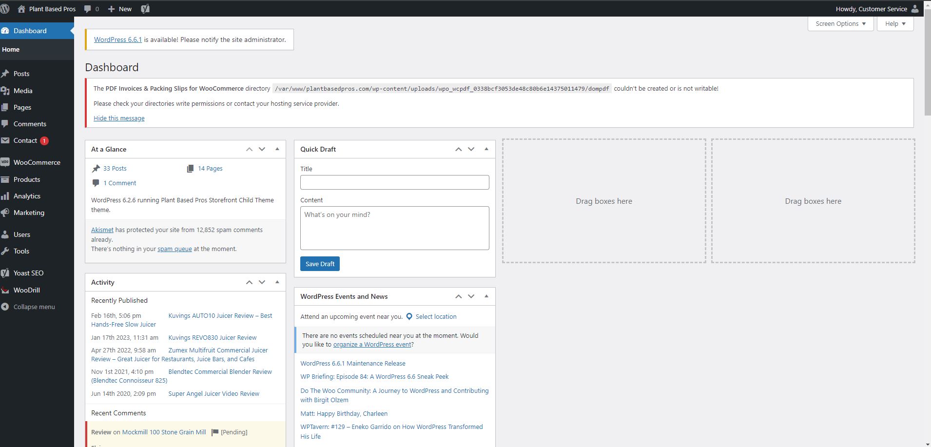Open the 1 Comment link

pyautogui.click(x=120, y=183)
